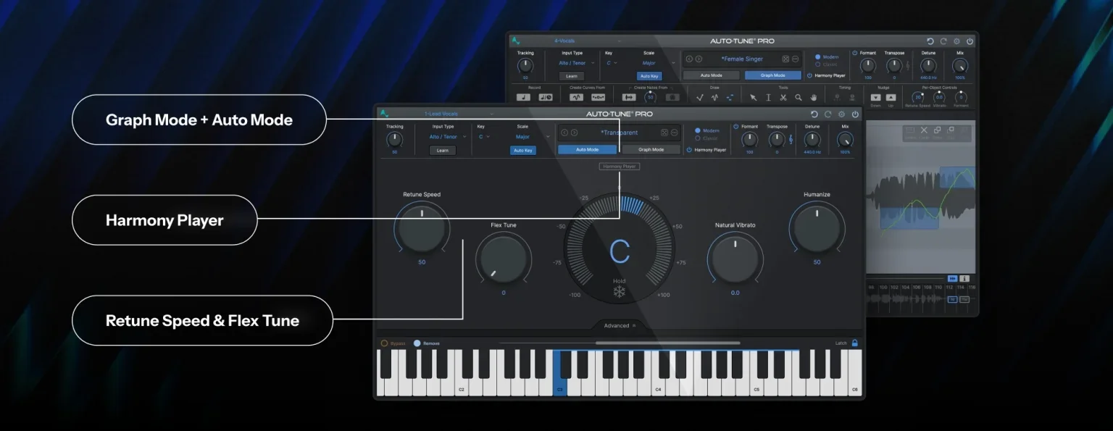Click the Auto Key button in the back window
Screen dimensions: 1113x431
(649, 76)
